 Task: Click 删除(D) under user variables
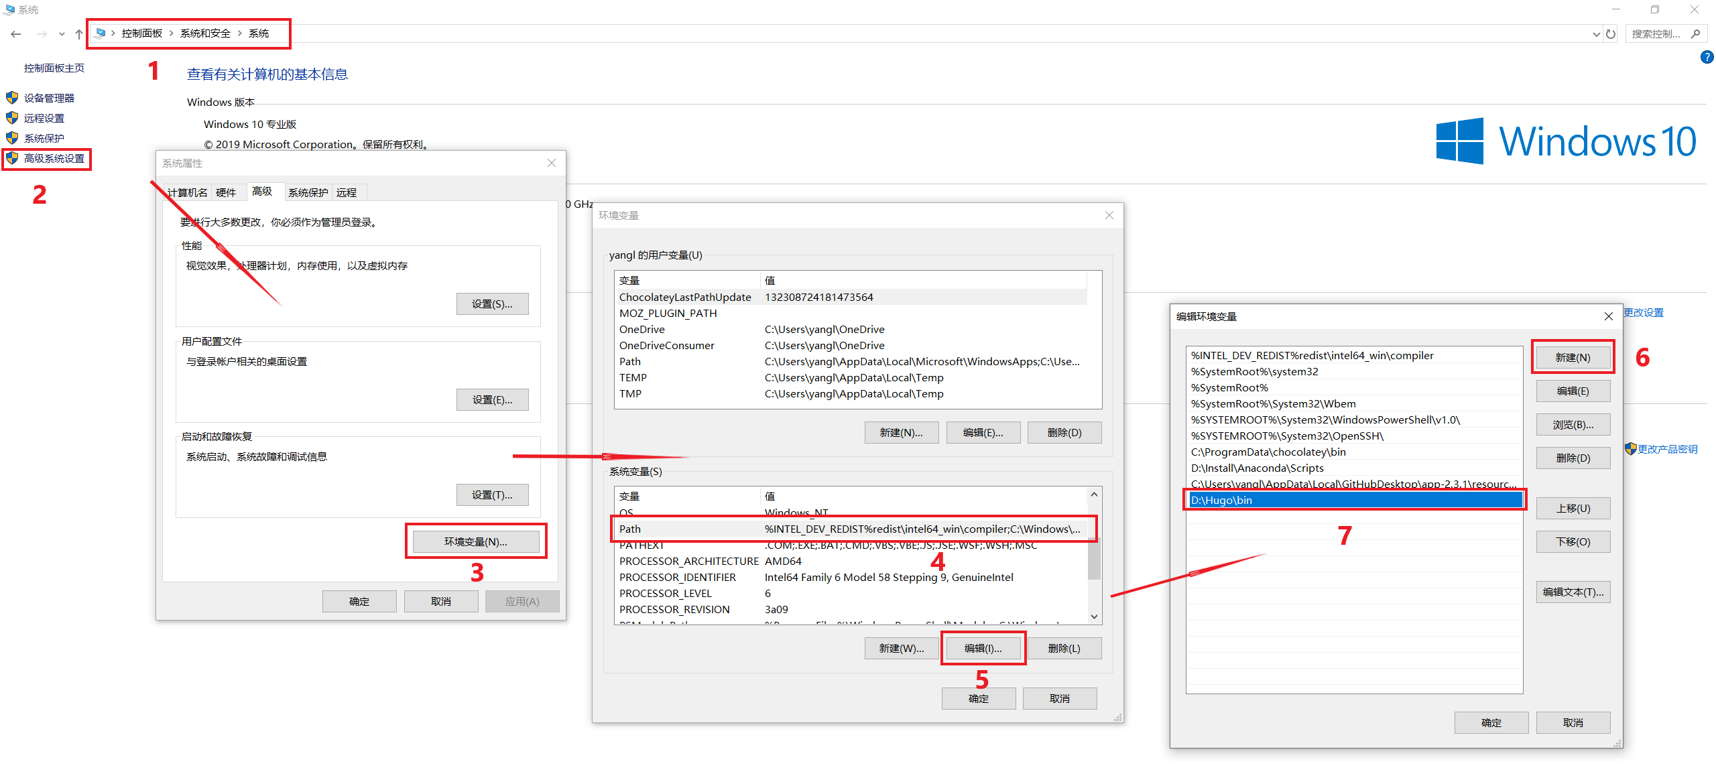1064,432
